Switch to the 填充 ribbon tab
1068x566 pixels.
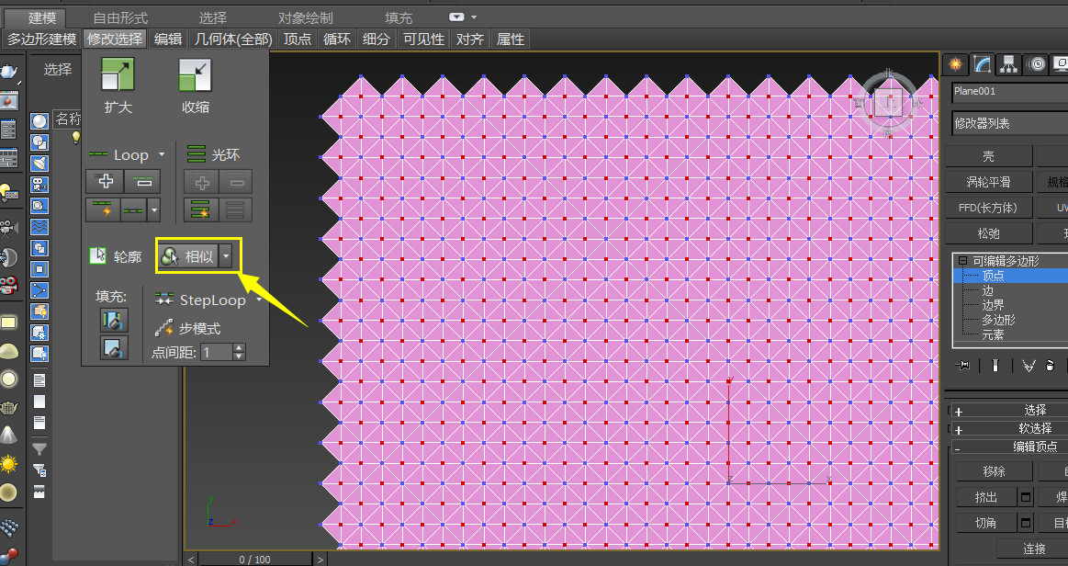tap(399, 17)
